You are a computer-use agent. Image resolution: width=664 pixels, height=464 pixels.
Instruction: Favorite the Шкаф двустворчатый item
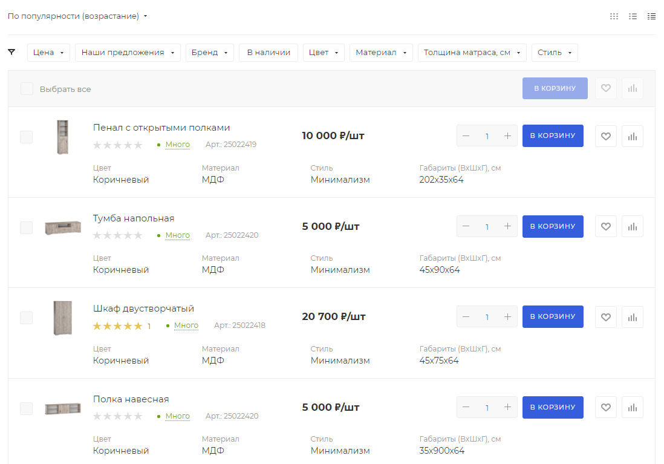[606, 317]
